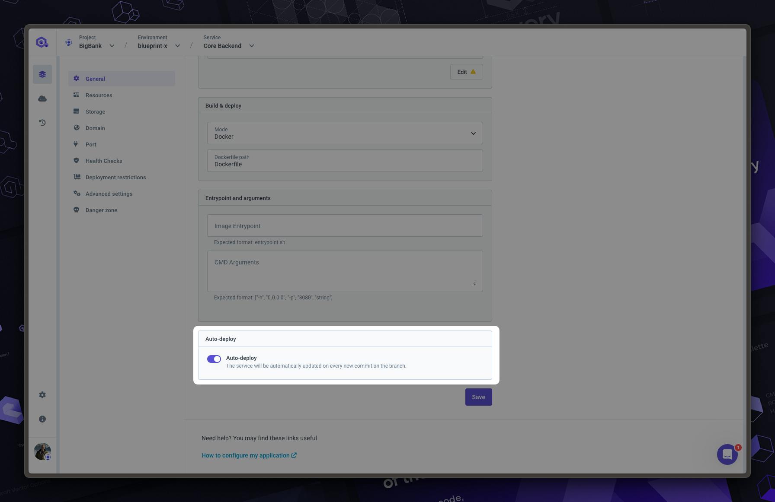Click the Auto-deploy section header
The width and height of the screenshot is (775, 502).
click(345, 339)
